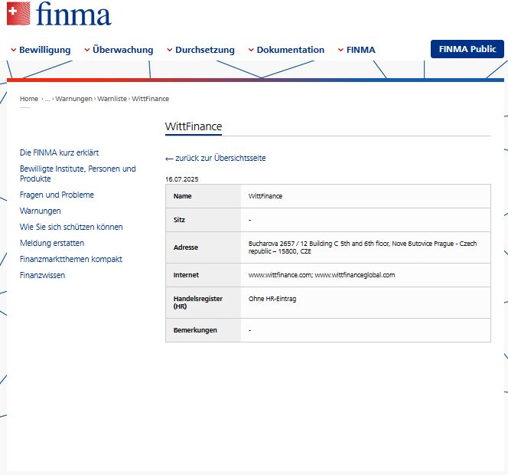Click the Internet row label
508x475 pixels.
186,275
